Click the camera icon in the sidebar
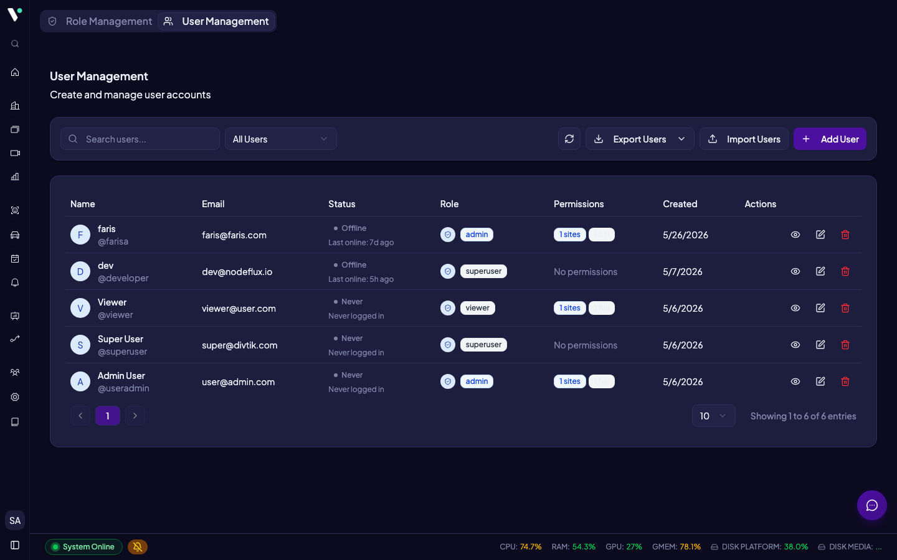The image size is (897, 560). pos(15,153)
